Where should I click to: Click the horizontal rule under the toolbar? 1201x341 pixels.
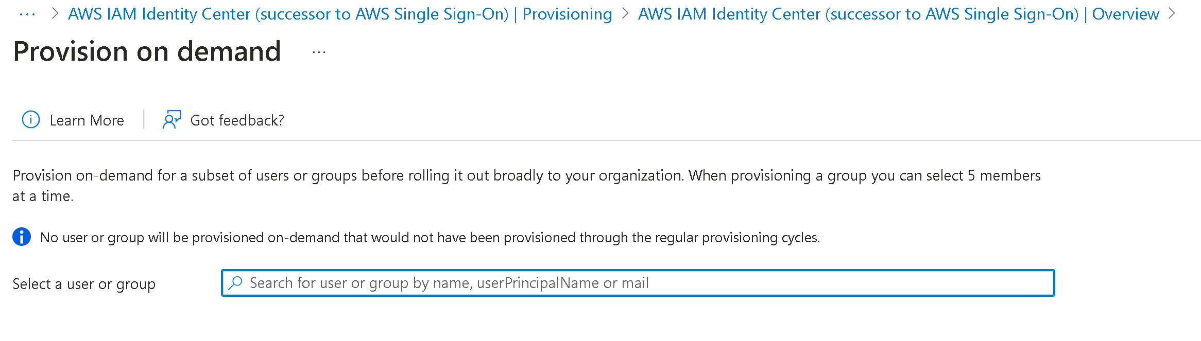(x=606, y=140)
